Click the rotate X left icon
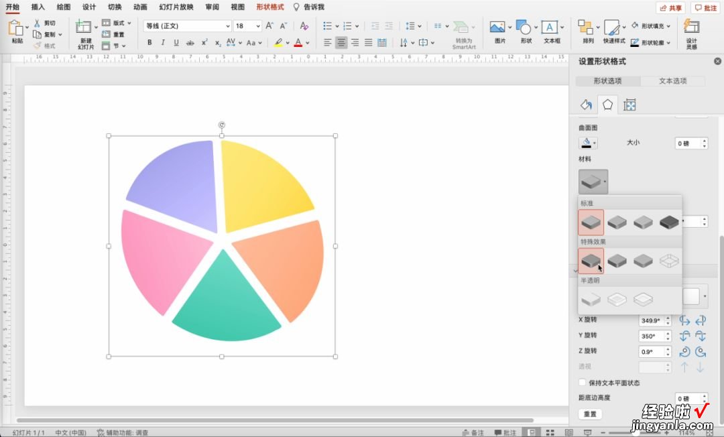The width and height of the screenshot is (724, 437). (684, 320)
